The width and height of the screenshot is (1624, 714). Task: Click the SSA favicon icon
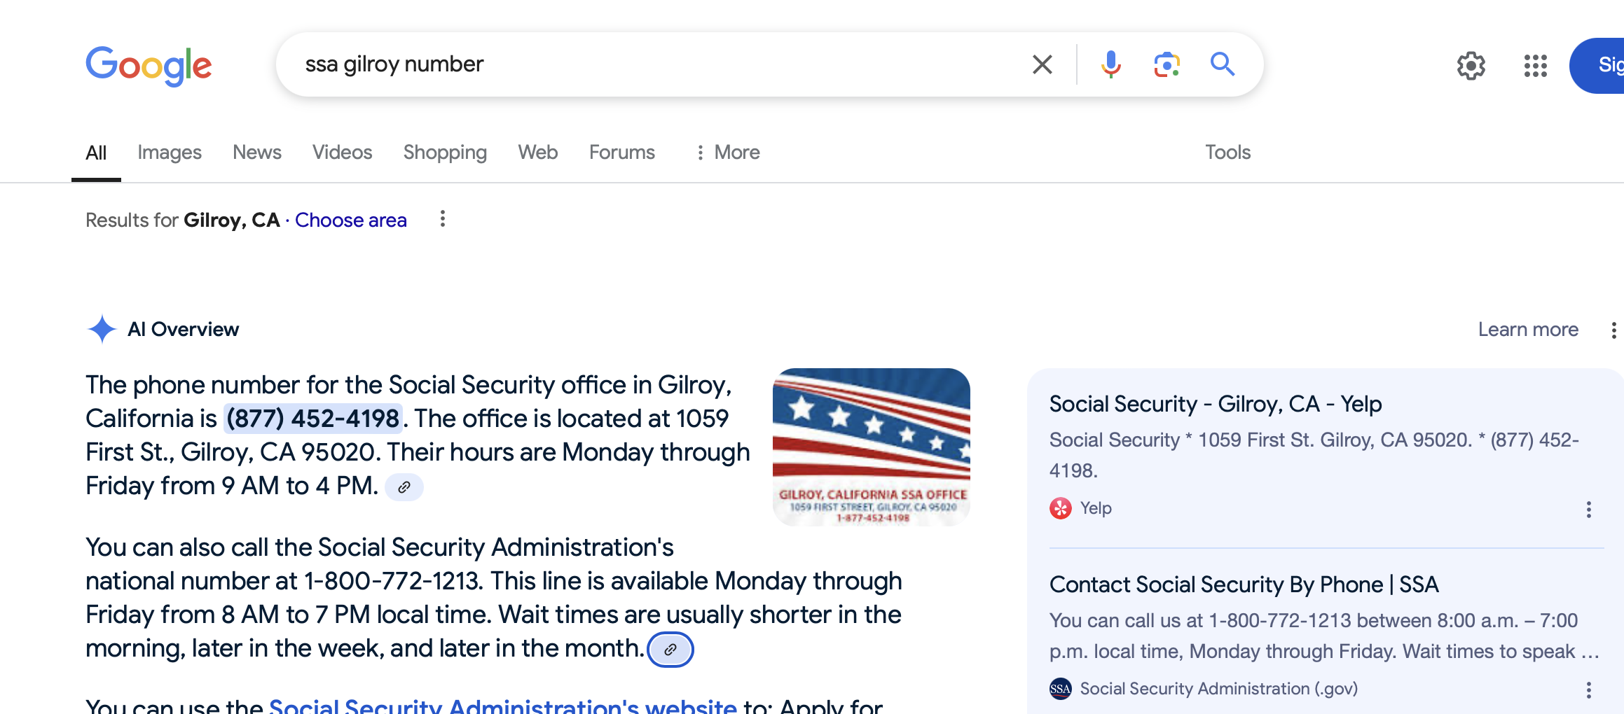tap(1061, 689)
